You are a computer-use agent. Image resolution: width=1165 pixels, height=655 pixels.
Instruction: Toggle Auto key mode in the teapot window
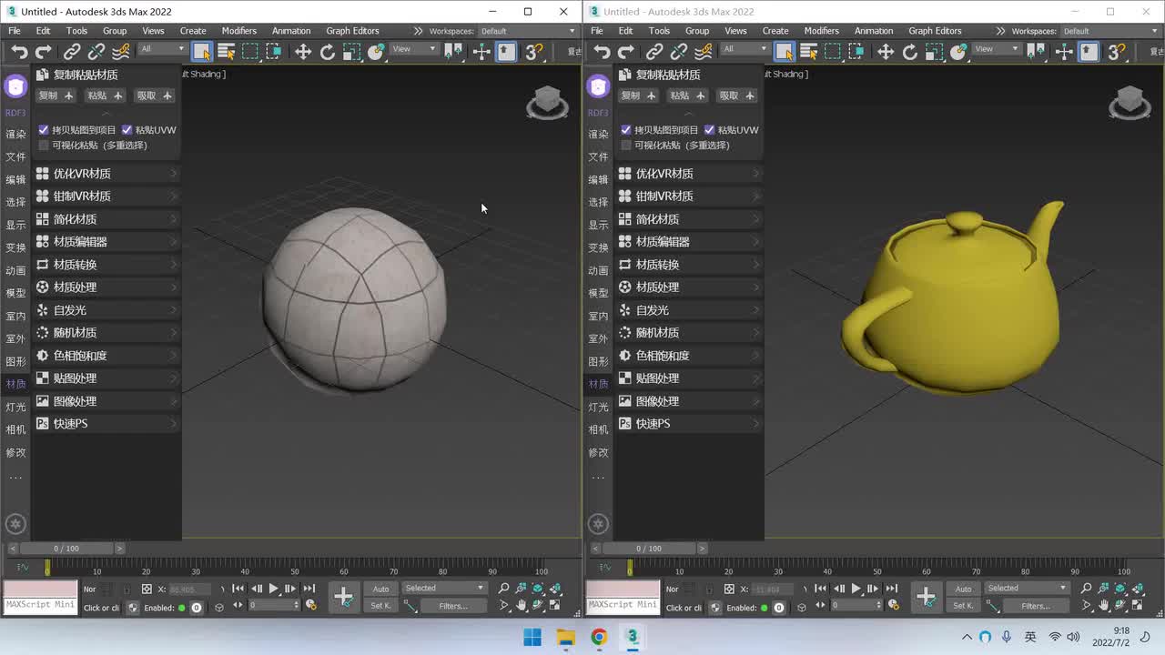click(x=963, y=589)
